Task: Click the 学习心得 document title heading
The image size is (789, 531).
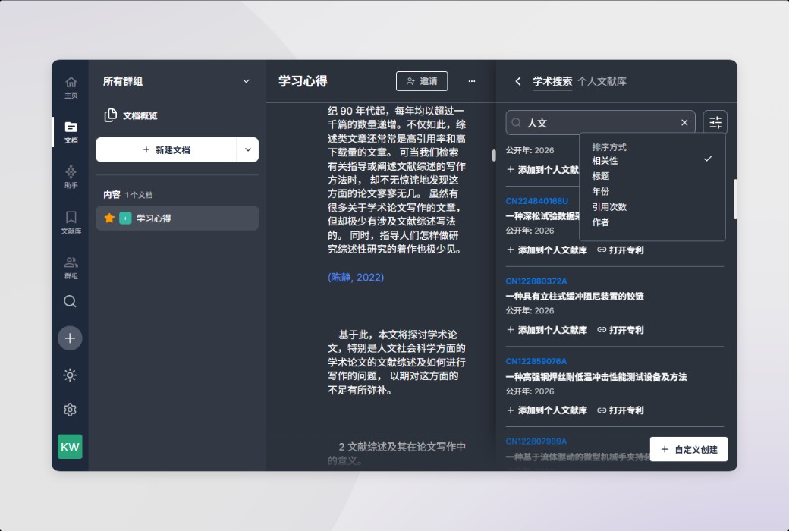Action: 303,81
